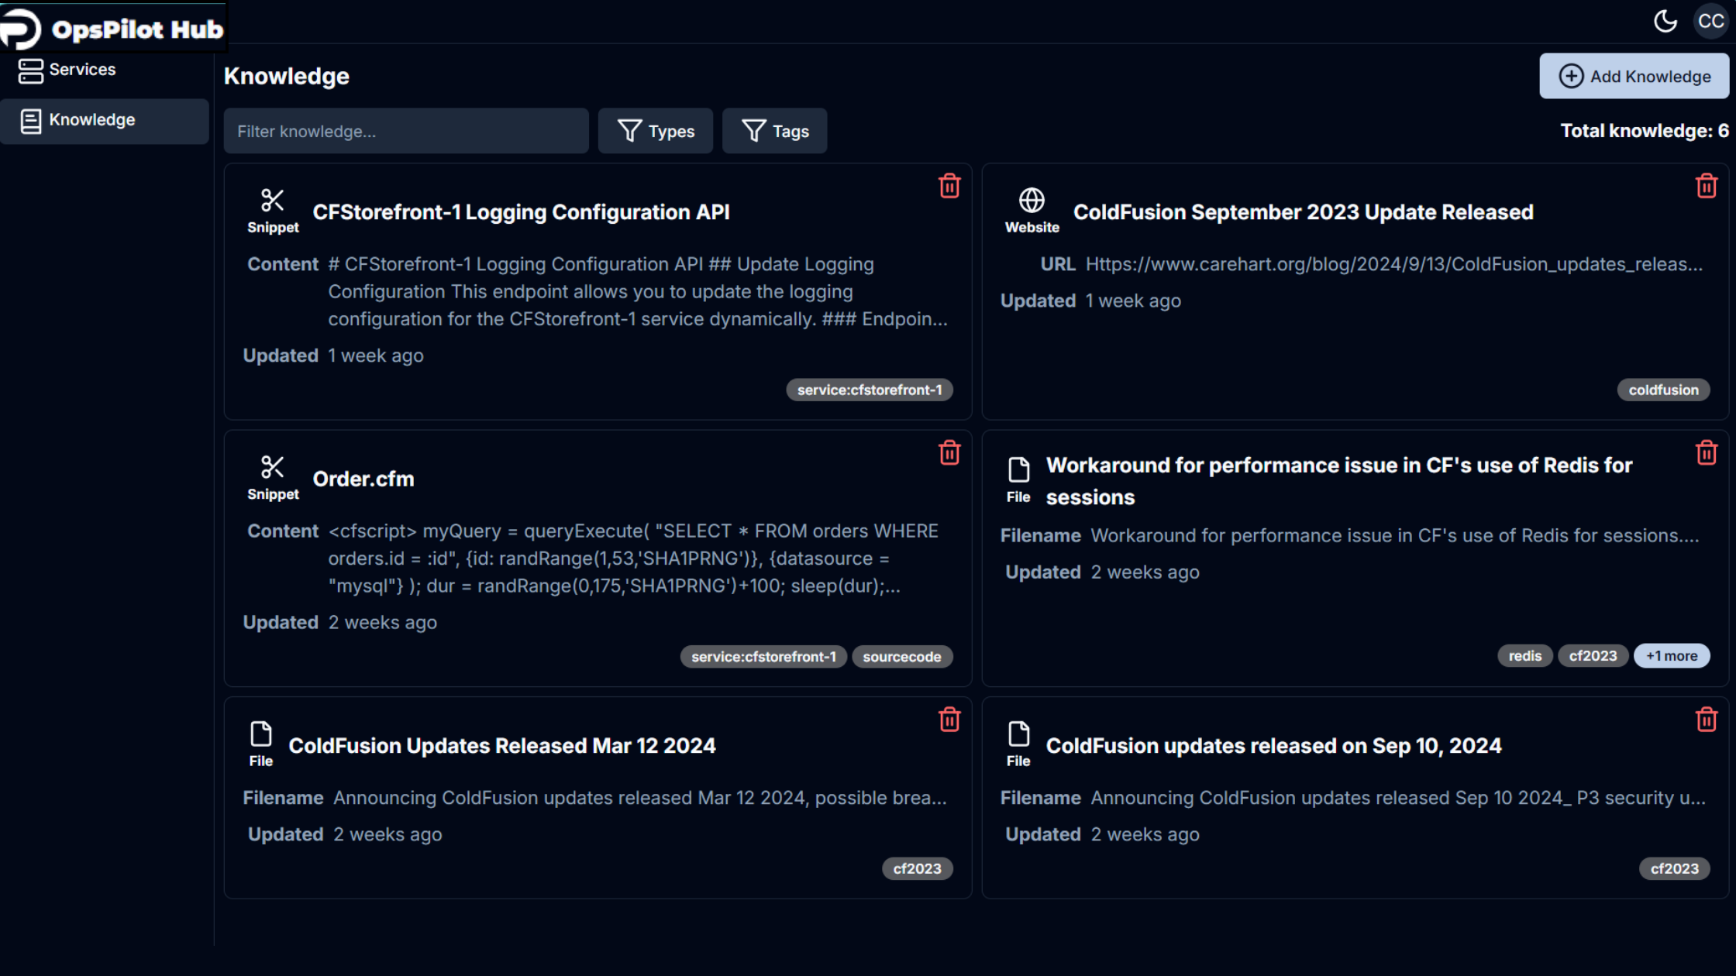Screen dimensions: 1736x976
Task: Click filename "Announcing ColdFusion updates released Sep 10 2024"
Action: [1398, 798]
